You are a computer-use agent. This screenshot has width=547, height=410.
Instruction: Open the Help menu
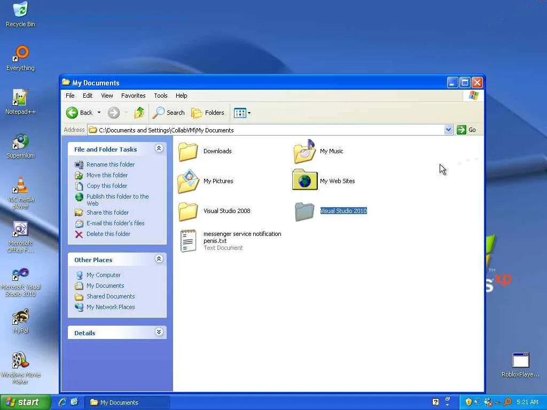pos(182,96)
